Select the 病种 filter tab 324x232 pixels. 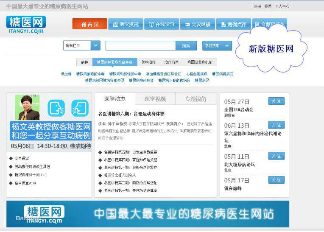pyautogui.click(x=84, y=62)
